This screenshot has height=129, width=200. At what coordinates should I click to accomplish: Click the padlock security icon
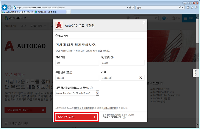130,7
